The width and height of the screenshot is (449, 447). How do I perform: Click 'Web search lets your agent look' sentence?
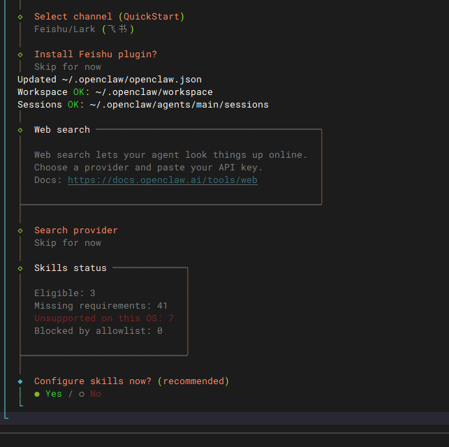click(170, 155)
